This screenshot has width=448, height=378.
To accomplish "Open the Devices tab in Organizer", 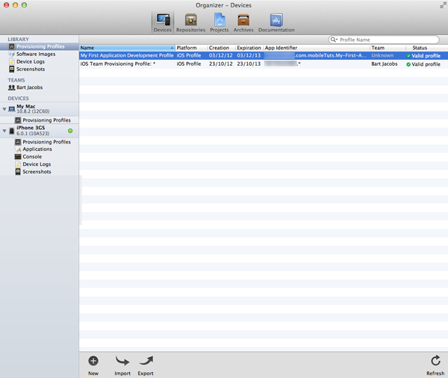I will click(x=163, y=22).
